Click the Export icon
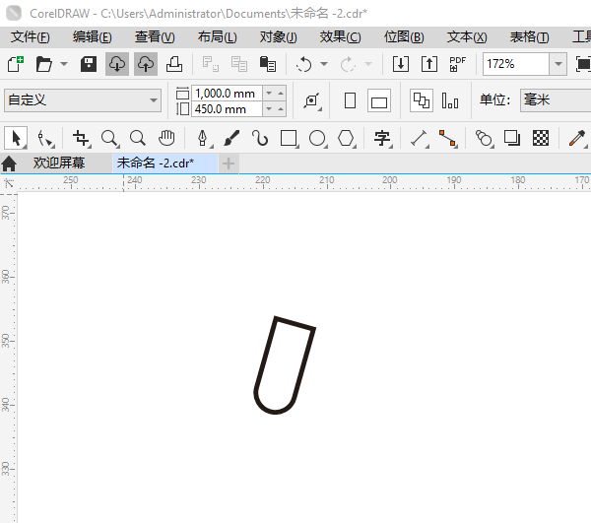 [429, 64]
